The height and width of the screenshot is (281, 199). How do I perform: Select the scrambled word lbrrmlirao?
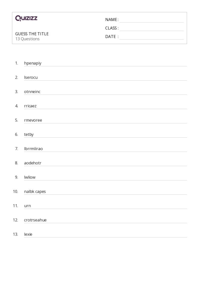[x=33, y=149]
